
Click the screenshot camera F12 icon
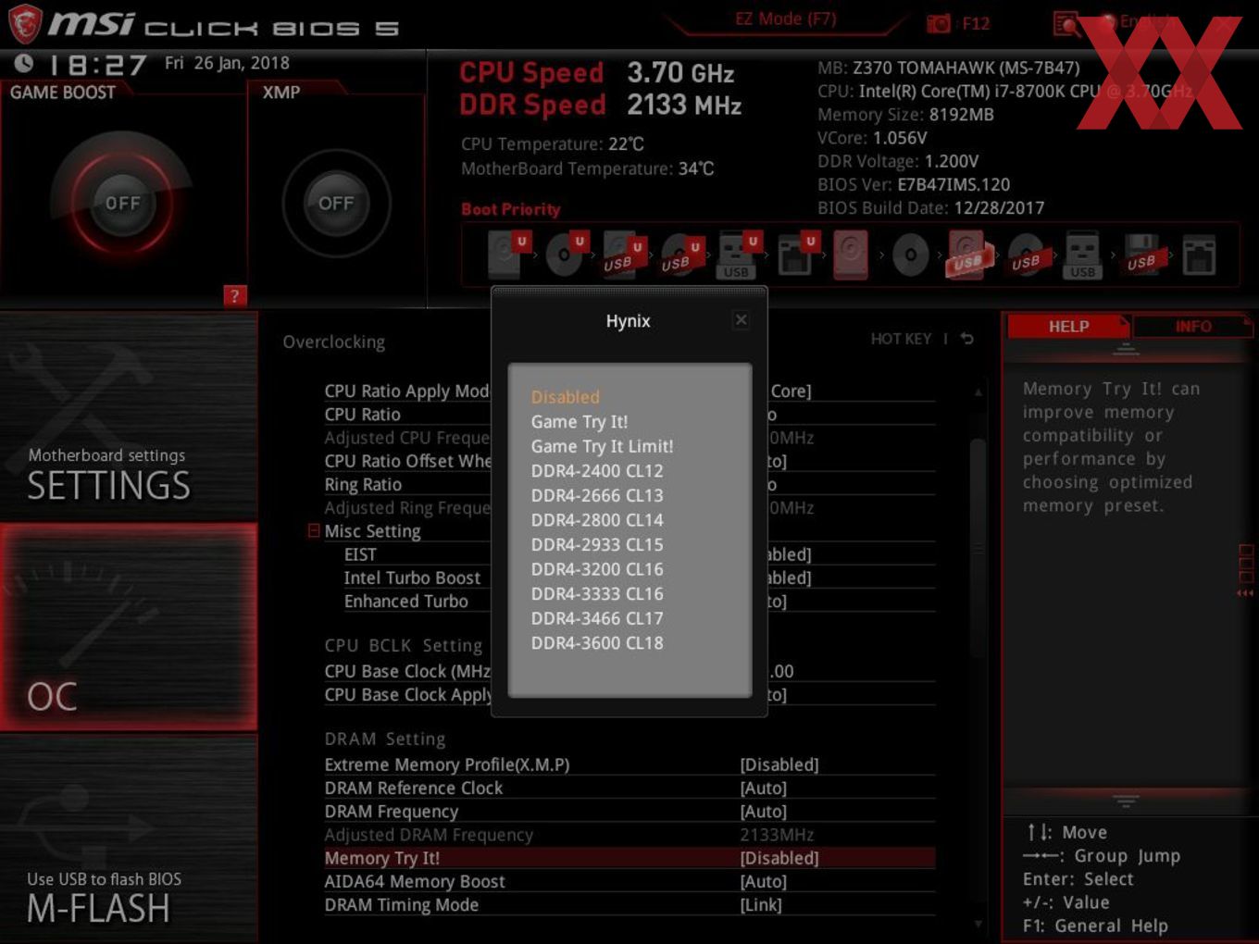939,23
